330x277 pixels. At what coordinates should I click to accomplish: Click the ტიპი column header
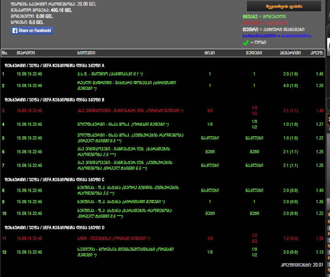(x=209, y=53)
